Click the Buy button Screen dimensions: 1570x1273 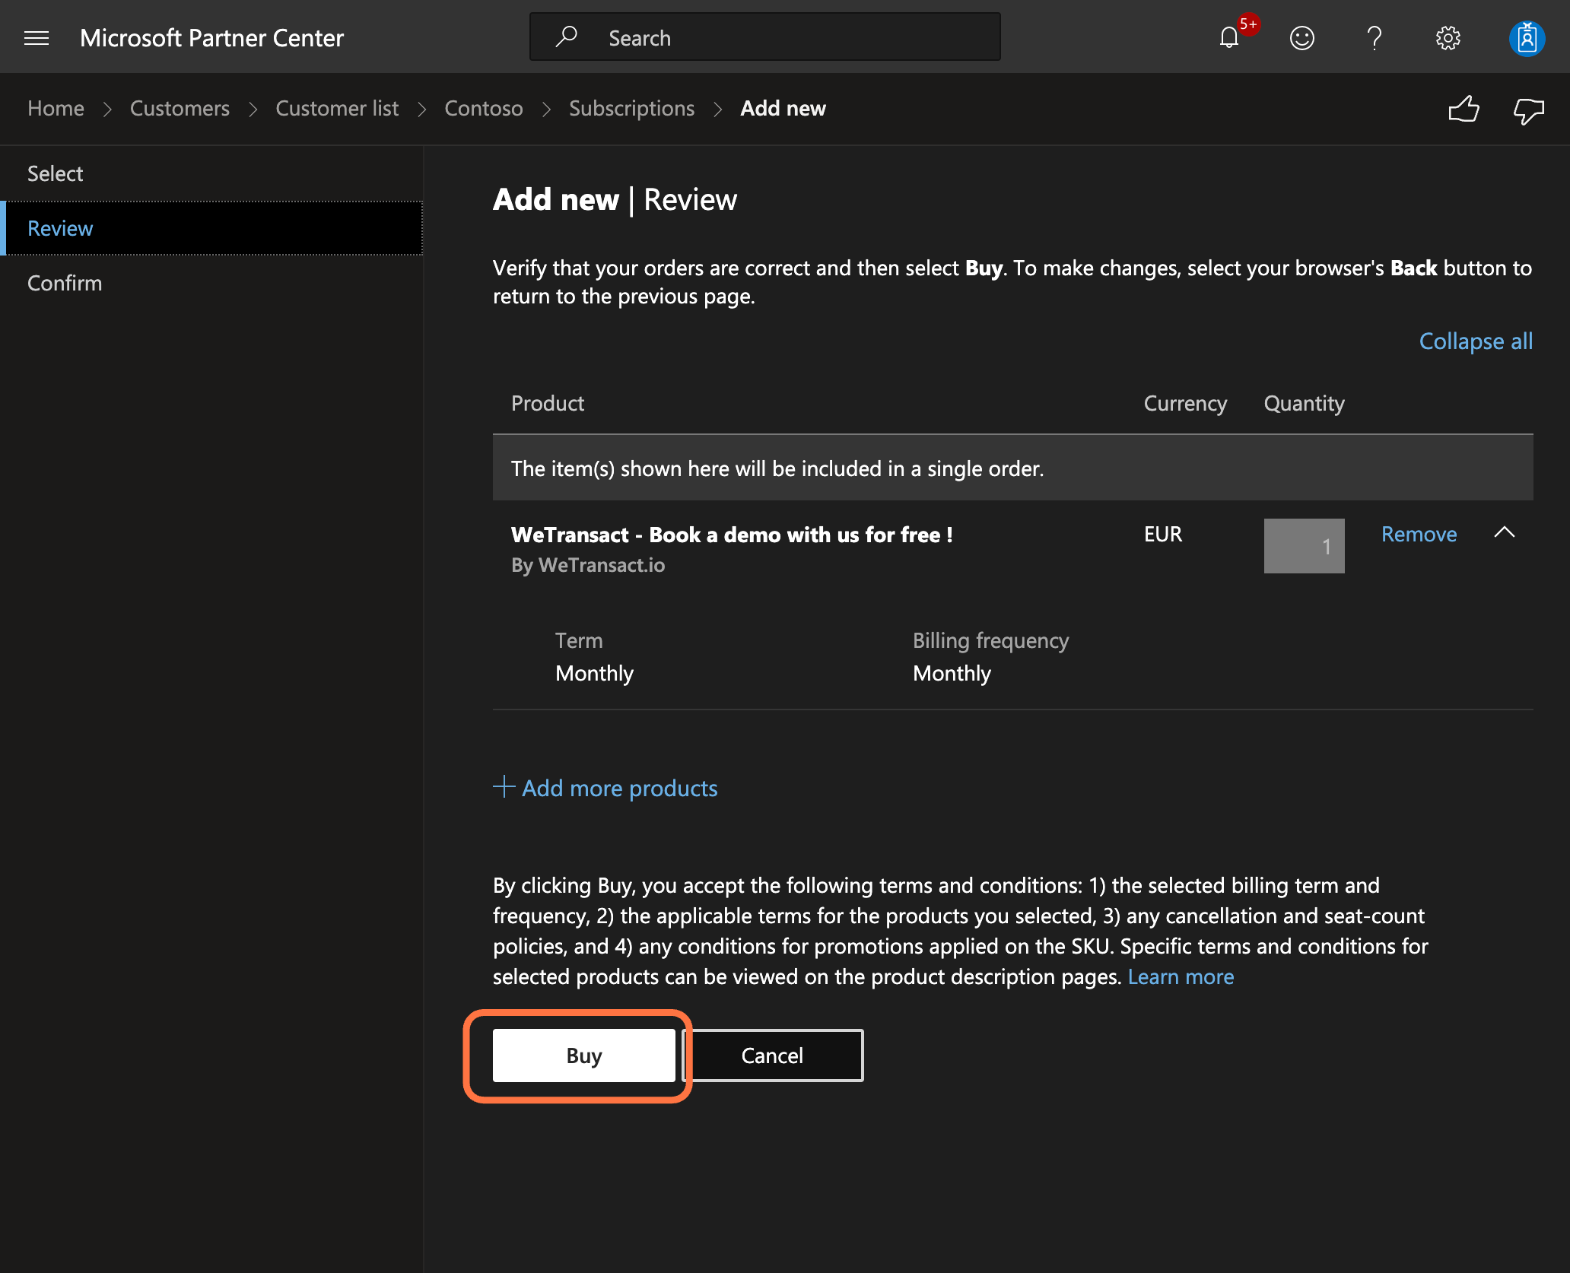(x=584, y=1056)
